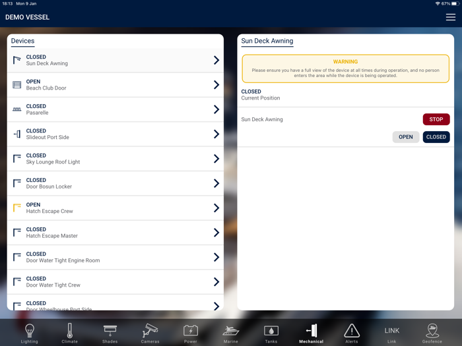462x346 pixels.
Task: Expand the Sky Lounge Roof Light chevron
Action: pos(216,159)
